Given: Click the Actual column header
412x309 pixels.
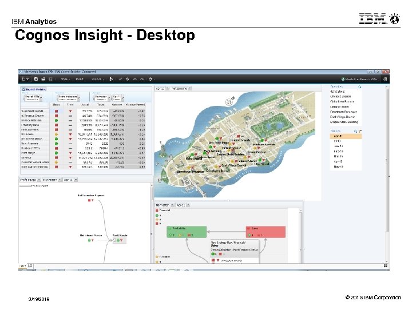Looking at the screenshot, I should coord(85,105).
